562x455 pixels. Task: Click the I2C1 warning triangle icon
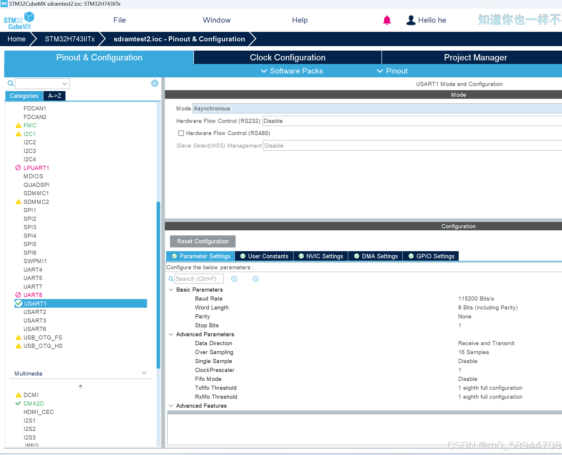point(18,134)
